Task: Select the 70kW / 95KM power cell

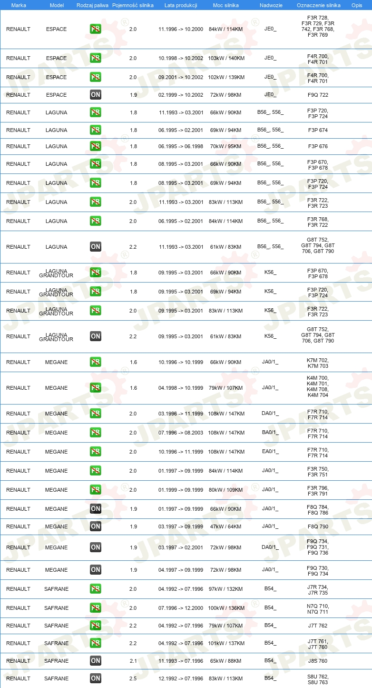Action: coord(225,146)
